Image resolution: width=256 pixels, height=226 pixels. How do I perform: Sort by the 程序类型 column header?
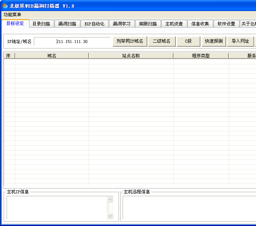click(x=201, y=56)
